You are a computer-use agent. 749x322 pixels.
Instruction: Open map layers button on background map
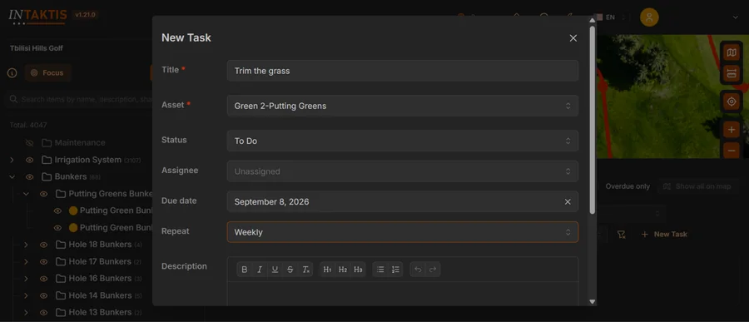coord(732,52)
